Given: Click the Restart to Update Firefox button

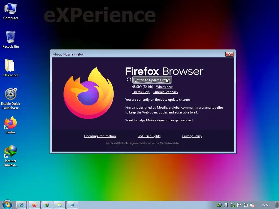Looking at the screenshot, I should point(152,80).
